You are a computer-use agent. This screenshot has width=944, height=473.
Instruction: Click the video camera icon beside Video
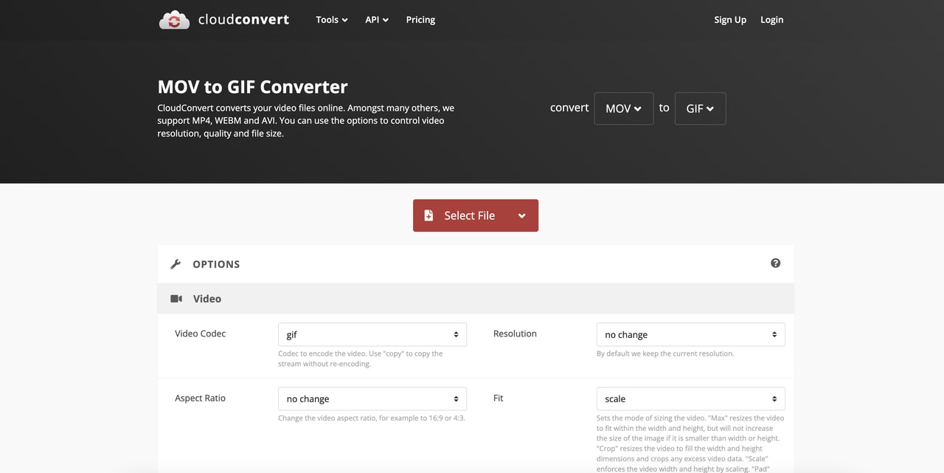[176, 299]
